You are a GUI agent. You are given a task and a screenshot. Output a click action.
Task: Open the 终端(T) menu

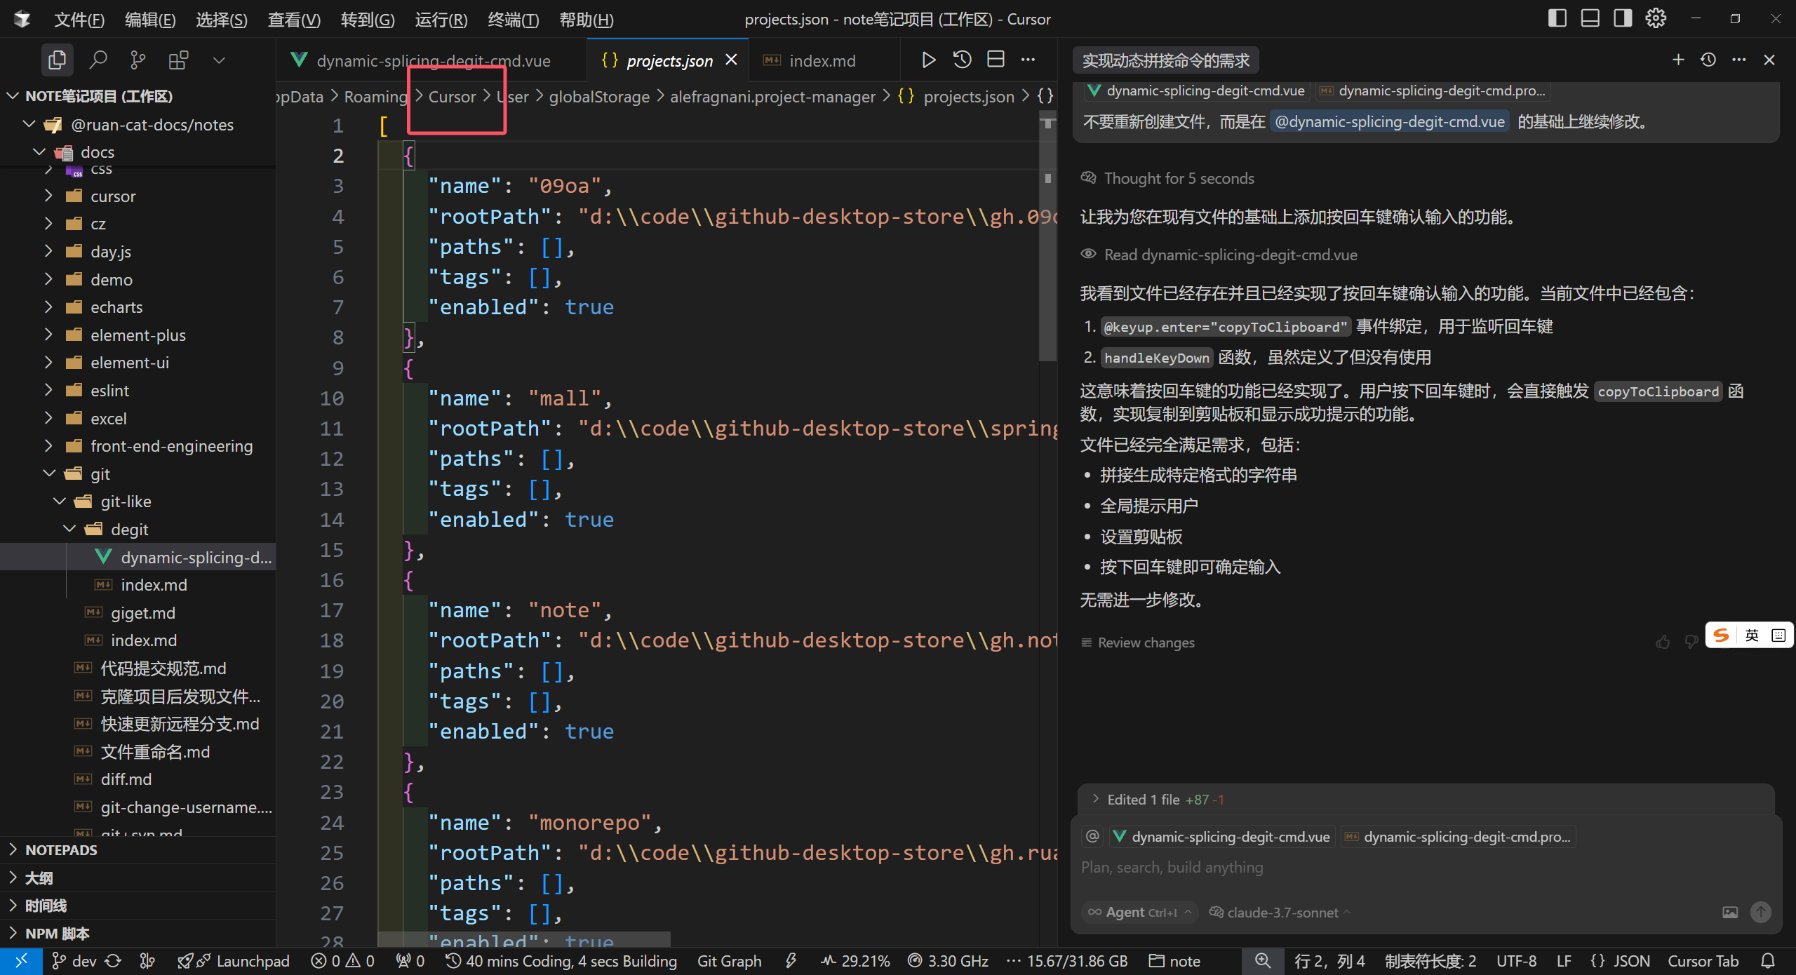coord(514,20)
